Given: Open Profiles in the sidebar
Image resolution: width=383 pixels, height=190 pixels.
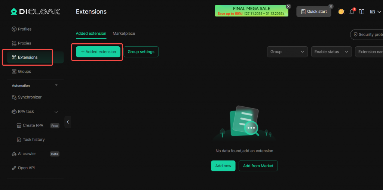Looking at the screenshot, I should (x=25, y=29).
